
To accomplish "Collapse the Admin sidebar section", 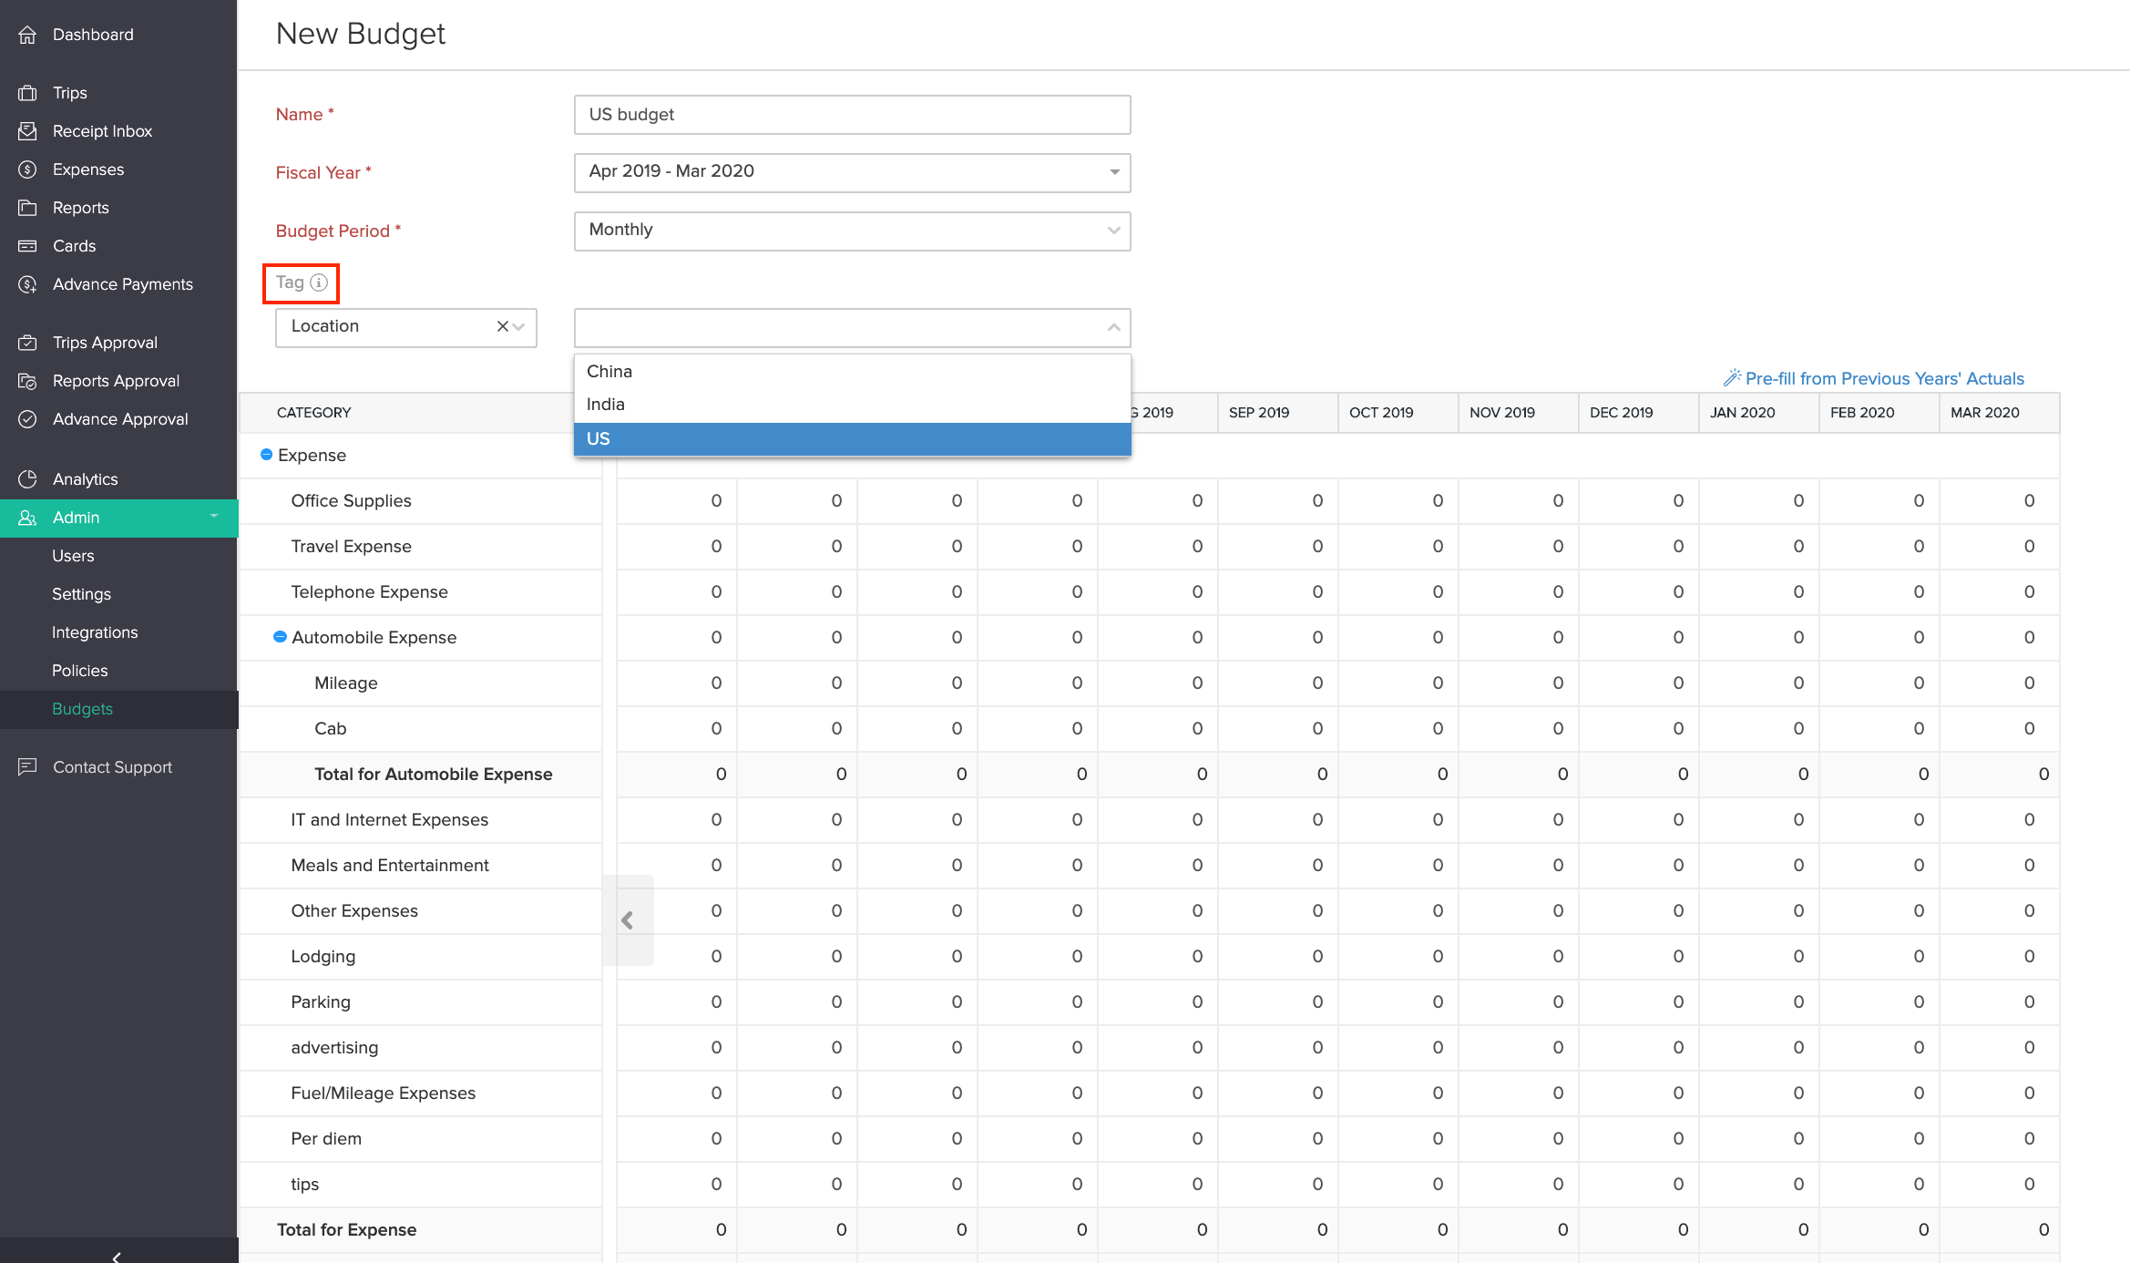I will pos(214,517).
